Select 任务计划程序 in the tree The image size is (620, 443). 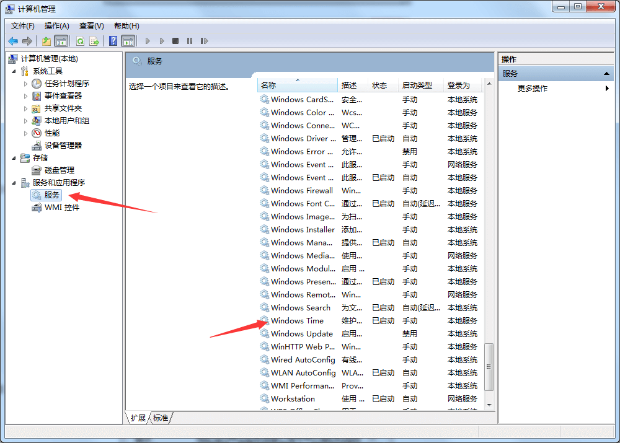click(67, 84)
